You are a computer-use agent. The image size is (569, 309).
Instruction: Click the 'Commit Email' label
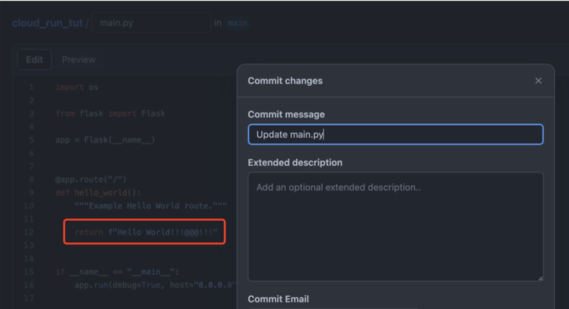[279, 299]
